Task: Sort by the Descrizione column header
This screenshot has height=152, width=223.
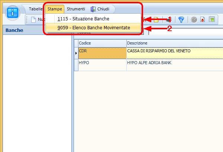Action: coord(175,43)
